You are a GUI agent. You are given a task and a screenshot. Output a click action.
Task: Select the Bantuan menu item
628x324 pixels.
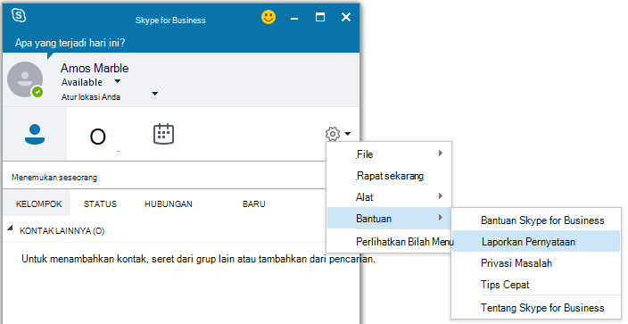point(390,218)
